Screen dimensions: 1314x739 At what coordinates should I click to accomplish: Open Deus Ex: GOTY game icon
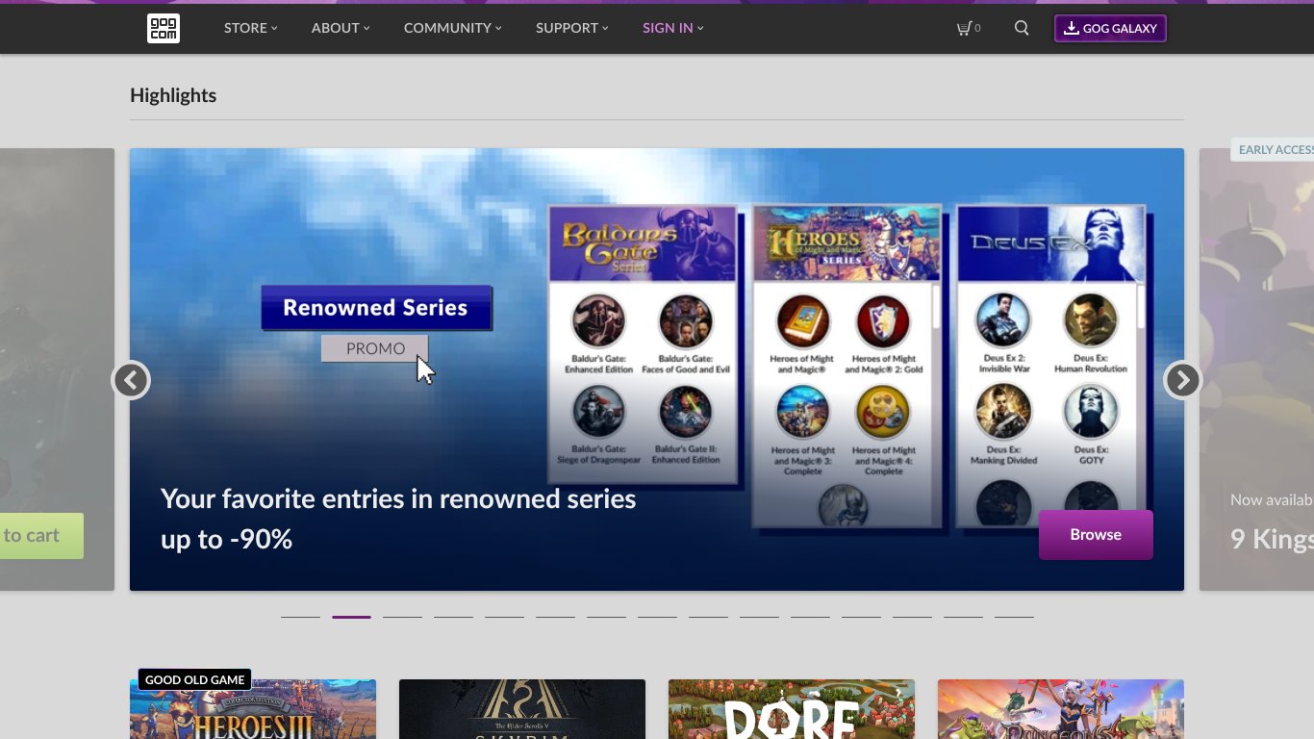tap(1092, 411)
